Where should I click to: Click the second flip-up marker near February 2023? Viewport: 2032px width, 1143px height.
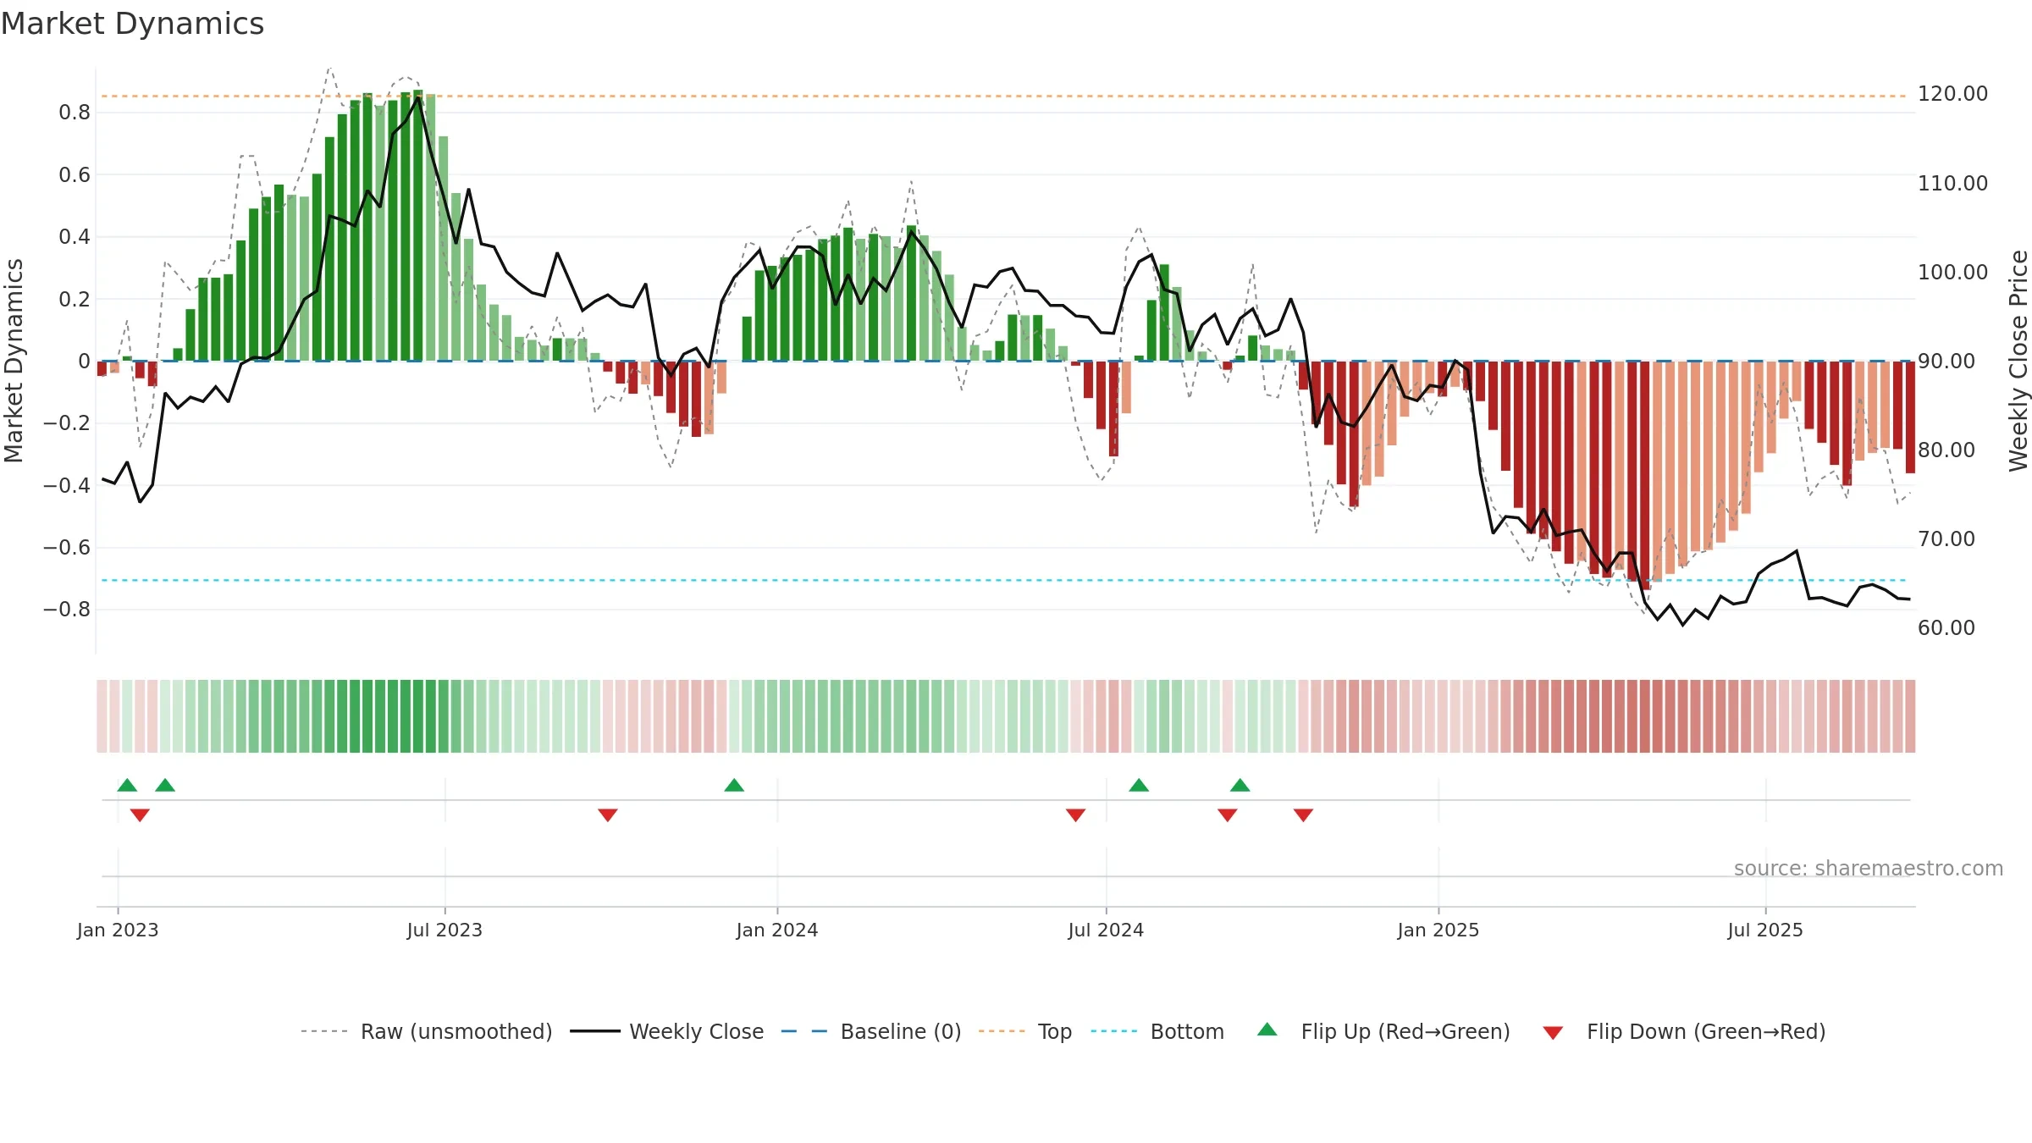pyautogui.click(x=165, y=785)
